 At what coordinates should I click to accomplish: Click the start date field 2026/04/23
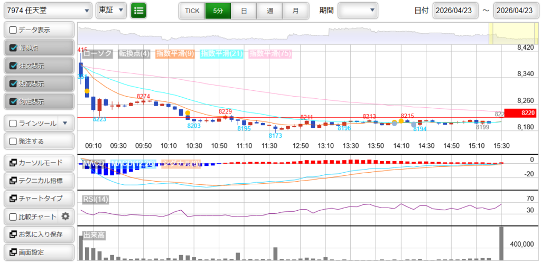tap(455, 11)
